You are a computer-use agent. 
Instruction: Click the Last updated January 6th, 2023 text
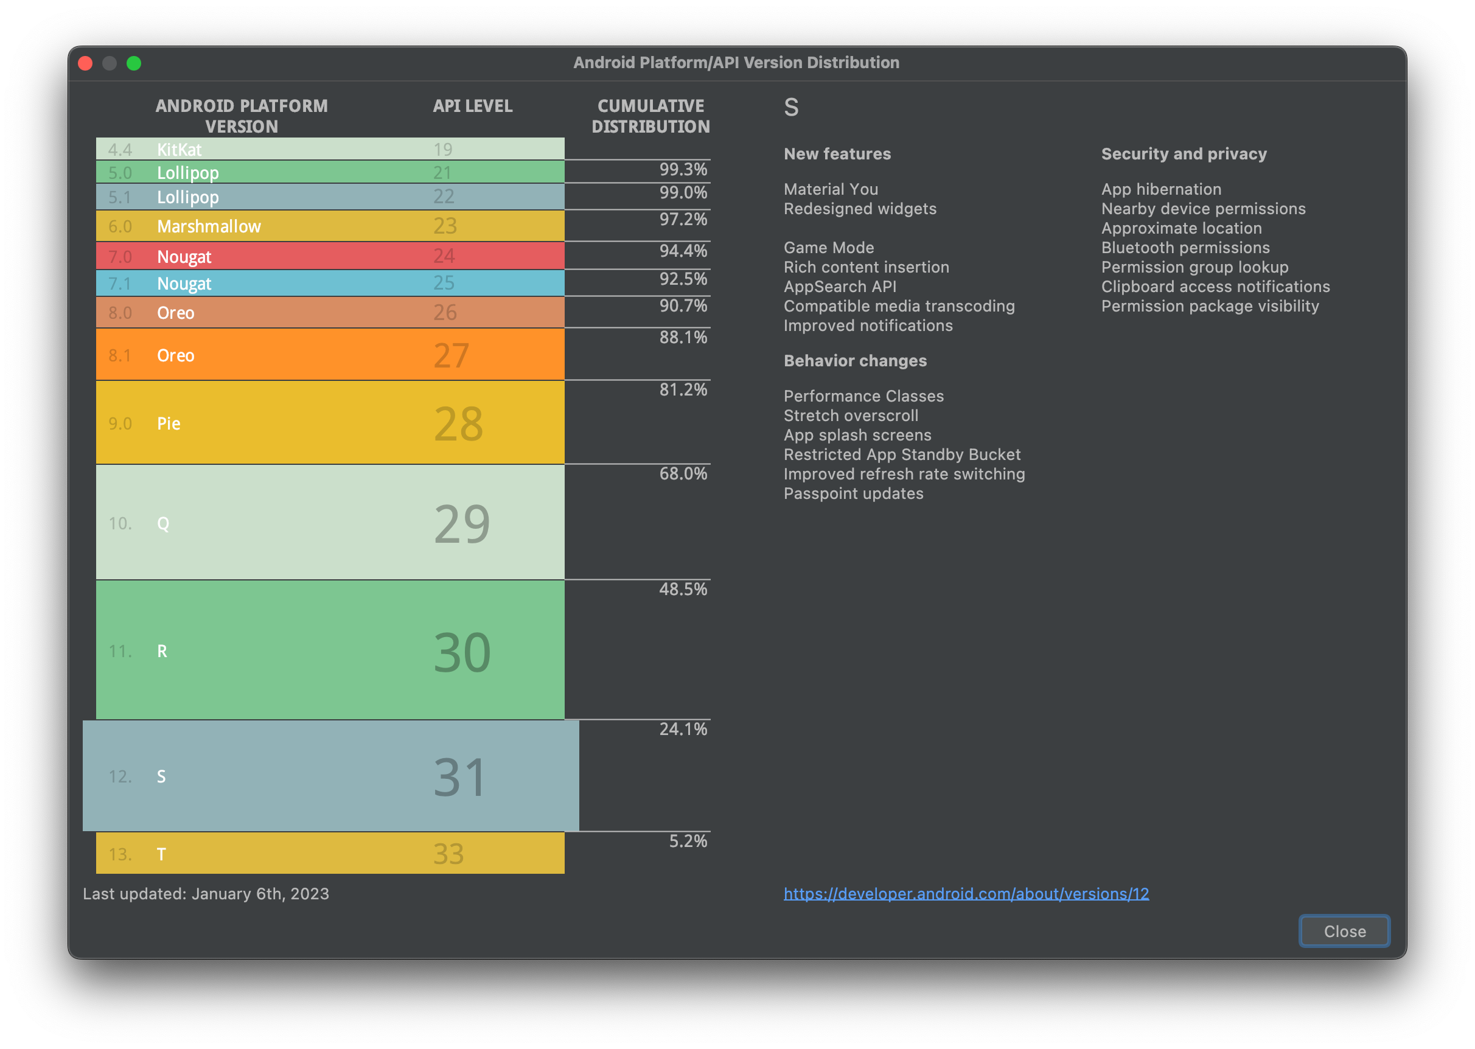(206, 893)
